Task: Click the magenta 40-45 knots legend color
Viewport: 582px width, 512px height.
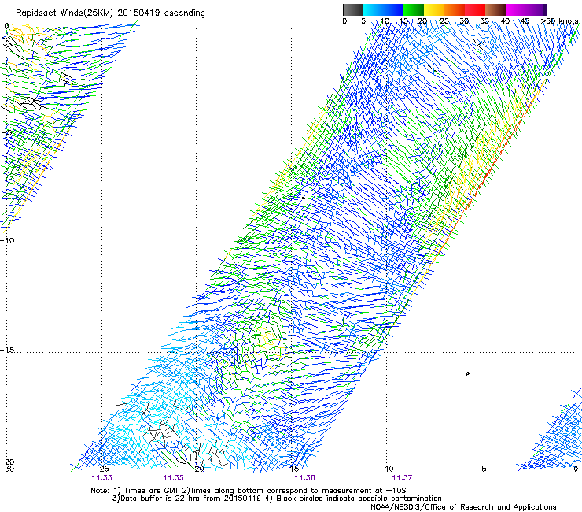Action: coord(516,9)
